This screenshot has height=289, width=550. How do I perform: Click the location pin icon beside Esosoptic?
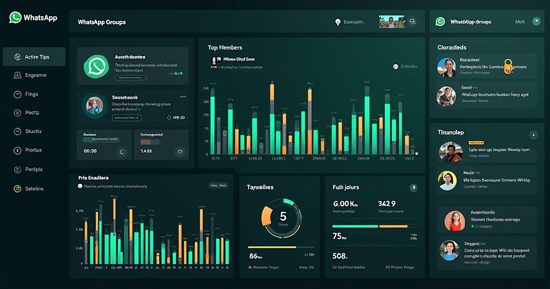pyautogui.click(x=337, y=22)
